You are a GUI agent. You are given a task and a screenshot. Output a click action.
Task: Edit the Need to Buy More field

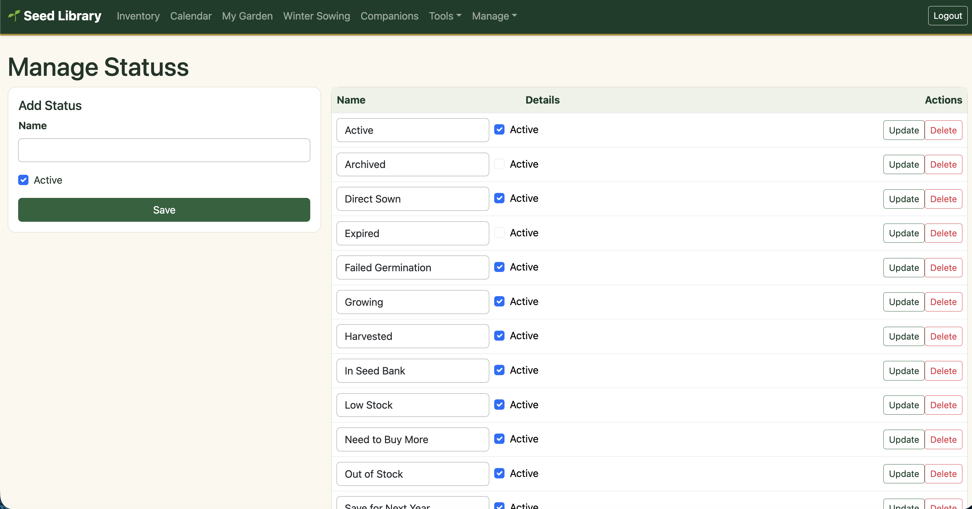pos(412,440)
